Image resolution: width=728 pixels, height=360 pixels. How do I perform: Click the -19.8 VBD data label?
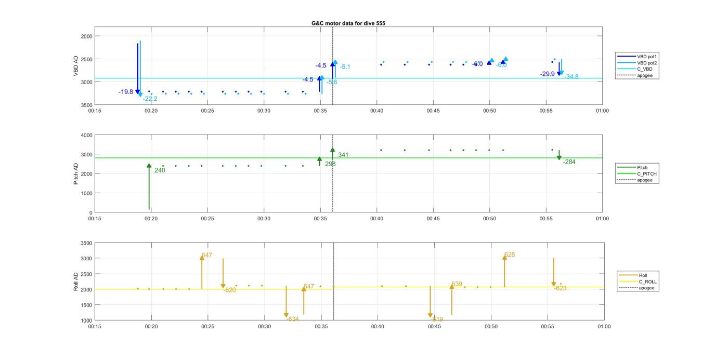(x=126, y=92)
